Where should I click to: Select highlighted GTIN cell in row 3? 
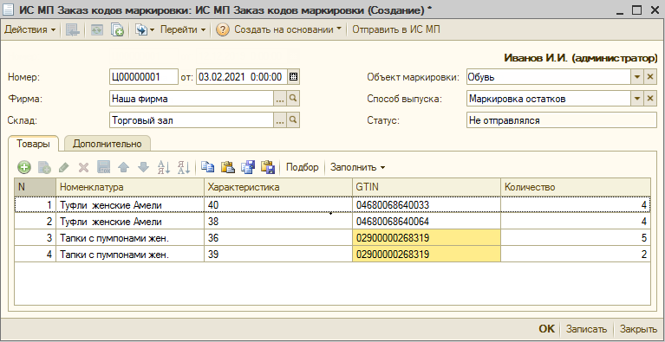tap(427, 238)
